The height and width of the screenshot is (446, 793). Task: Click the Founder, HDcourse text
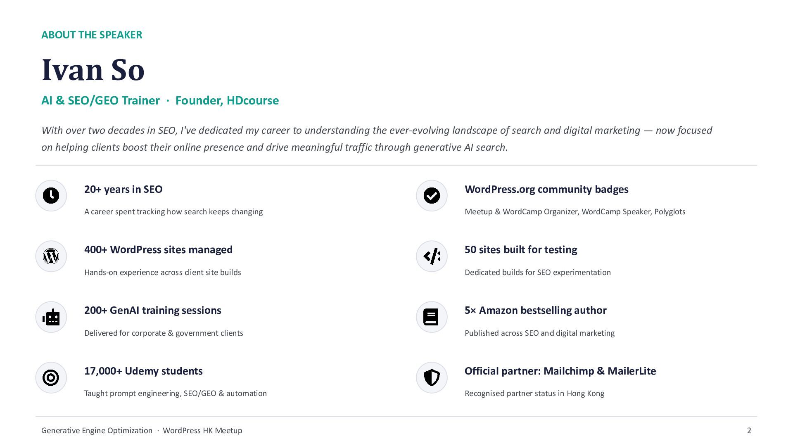[x=227, y=100]
